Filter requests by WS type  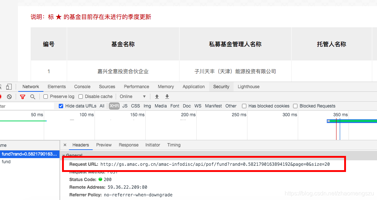(198, 106)
